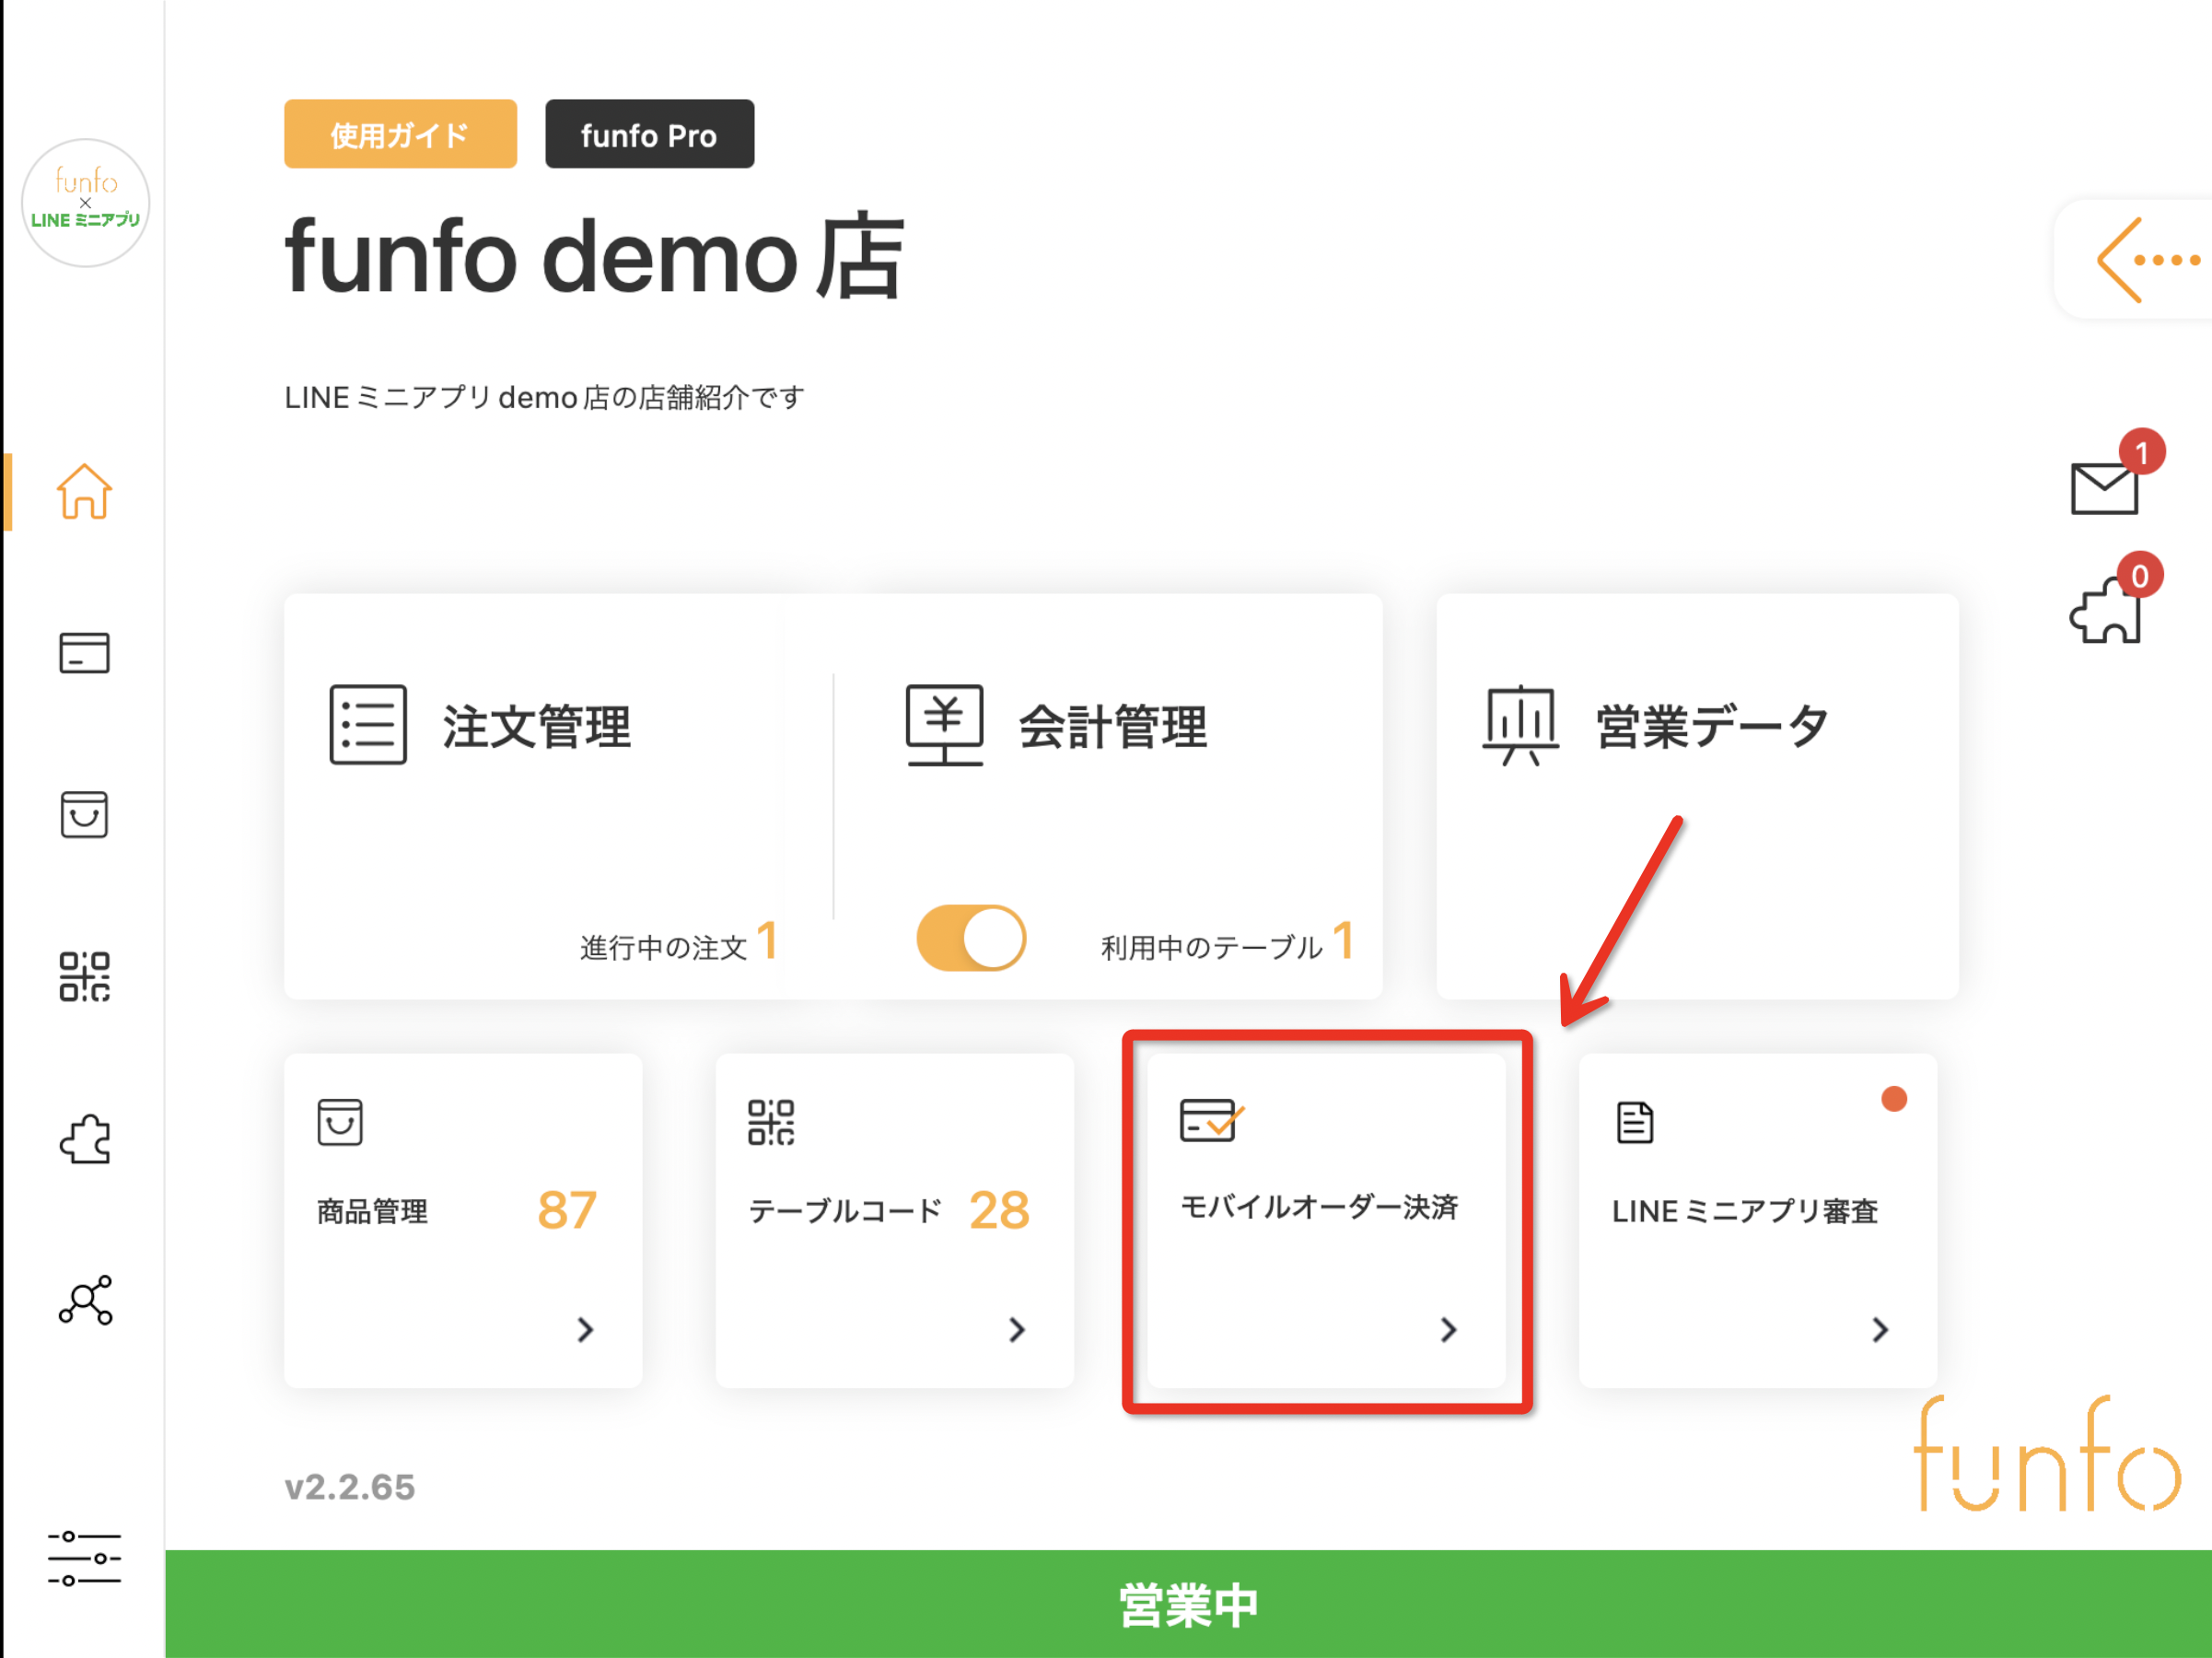Image resolution: width=2212 pixels, height=1658 pixels.
Task: Click the funfo demo 店 store title
Action: (x=595, y=257)
